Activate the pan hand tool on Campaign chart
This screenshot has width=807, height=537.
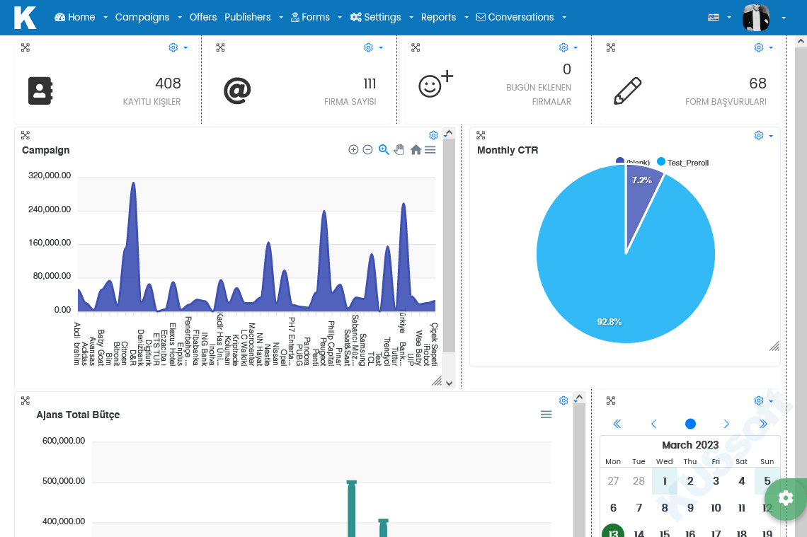point(399,150)
